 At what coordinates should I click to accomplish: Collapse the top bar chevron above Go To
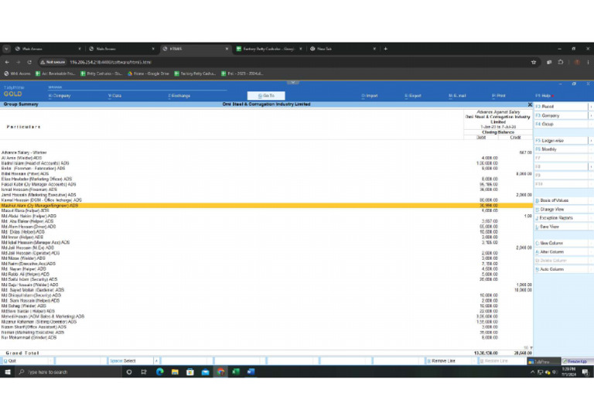[x=293, y=82]
